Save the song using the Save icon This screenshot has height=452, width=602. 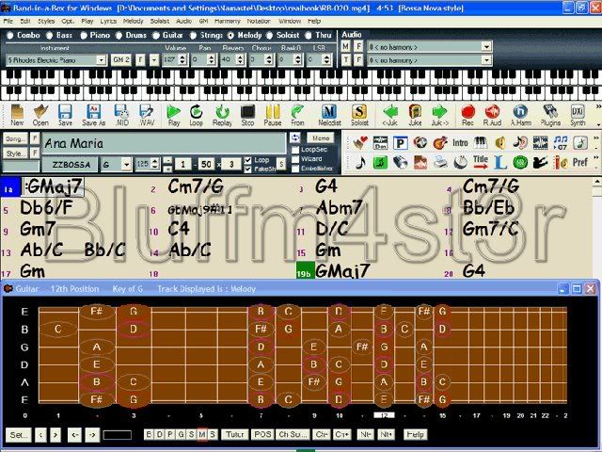(x=65, y=115)
